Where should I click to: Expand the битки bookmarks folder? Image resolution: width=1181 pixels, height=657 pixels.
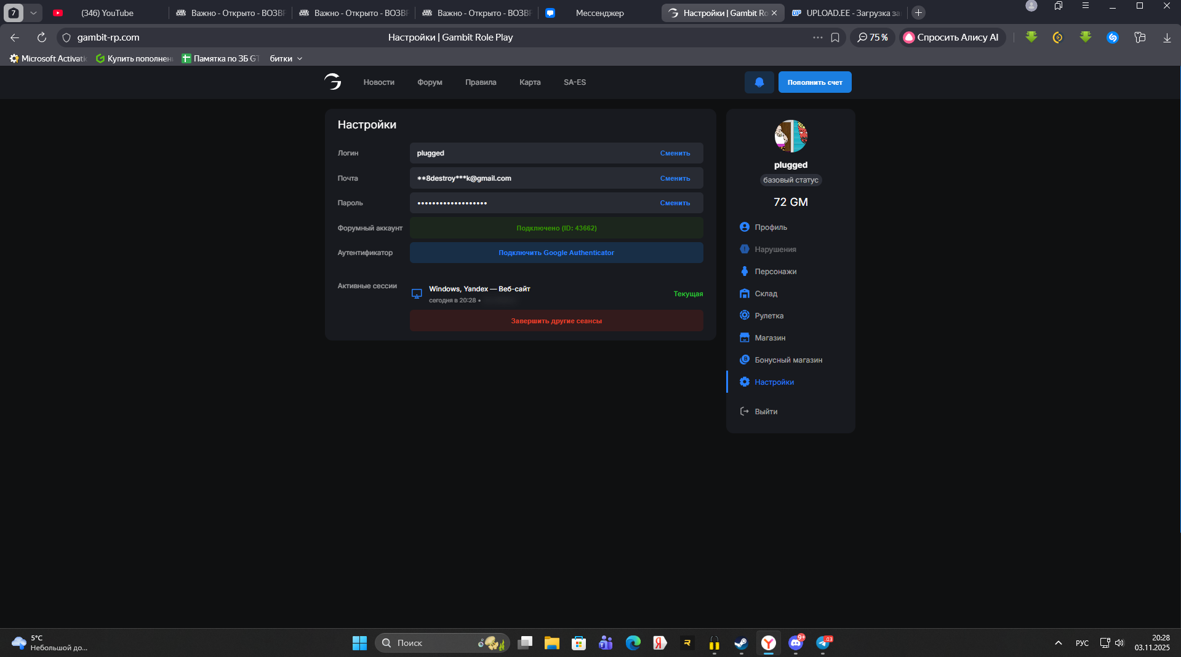pos(286,59)
